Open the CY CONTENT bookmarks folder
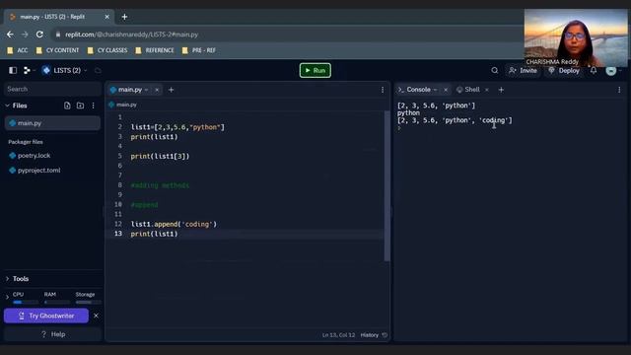This screenshot has height=355, width=631. tap(57, 50)
